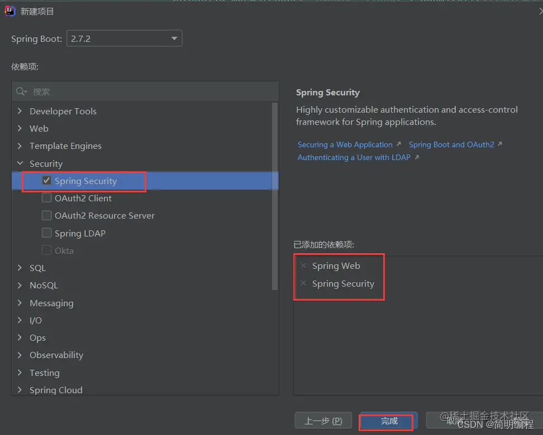Collapse the Security category
This screenshot has height=435, width=543.
coord(20,163)
